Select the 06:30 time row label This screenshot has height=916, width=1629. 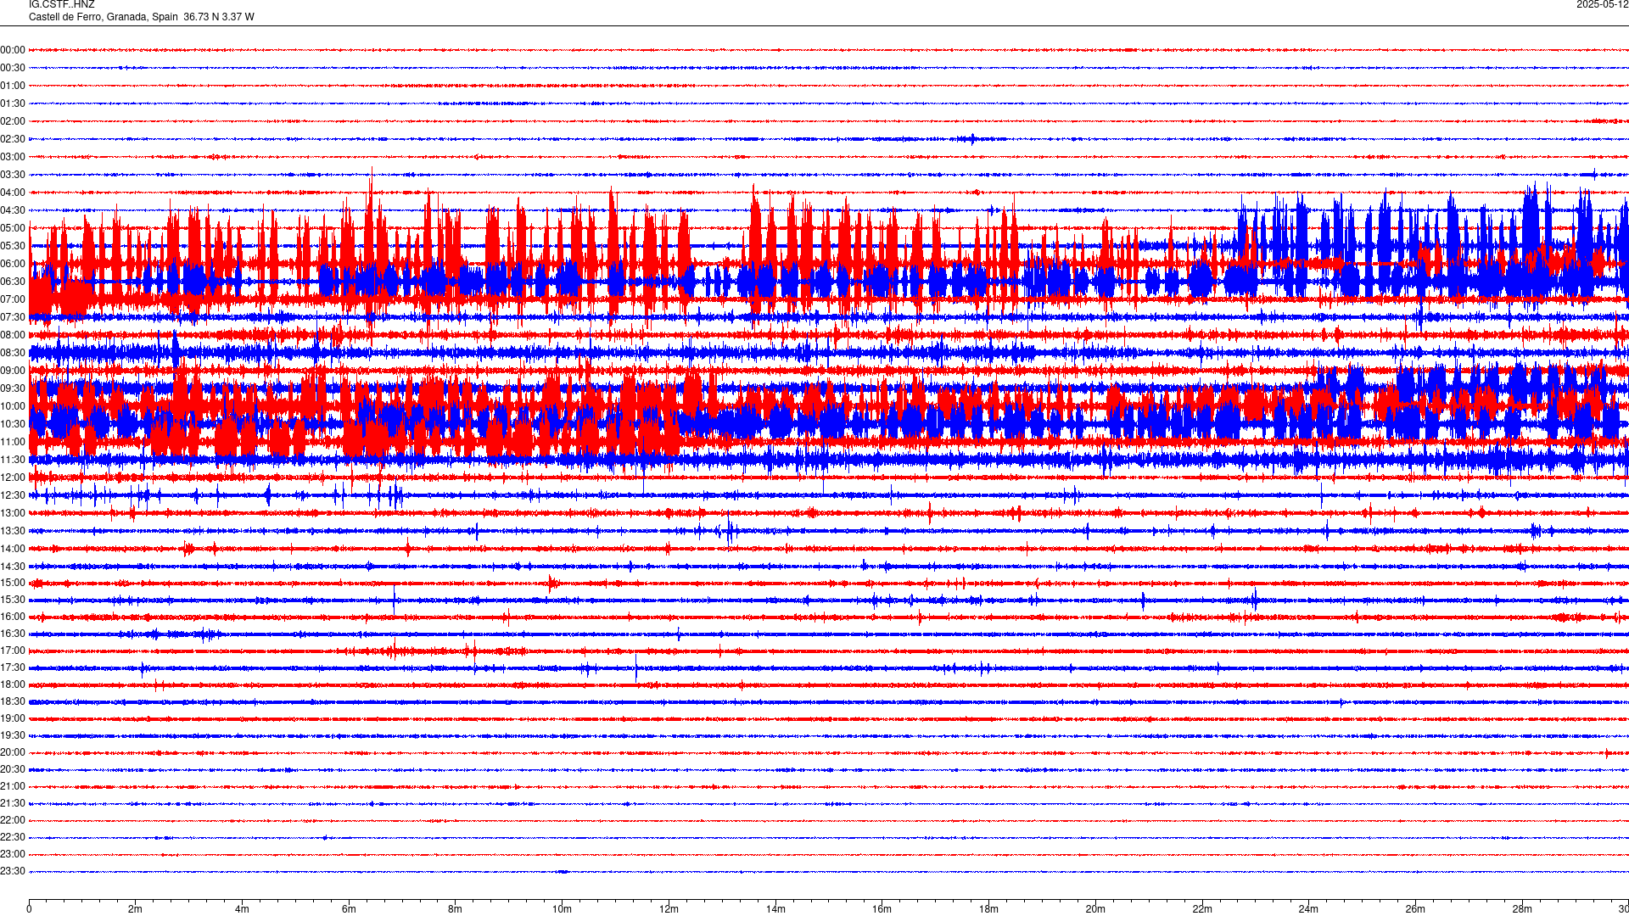coord(13,282)
